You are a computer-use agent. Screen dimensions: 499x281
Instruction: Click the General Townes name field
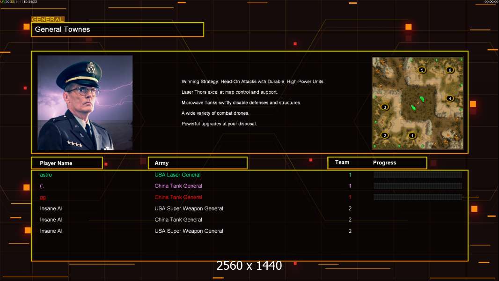pos(117,30)
